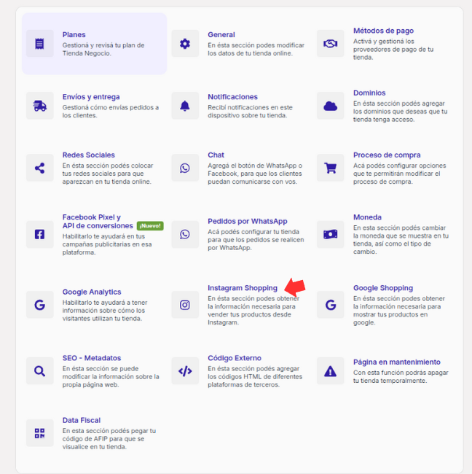The image size is (472, 474).
Task: Click the Notificaciones bell icon
Action: coord(185,106)
